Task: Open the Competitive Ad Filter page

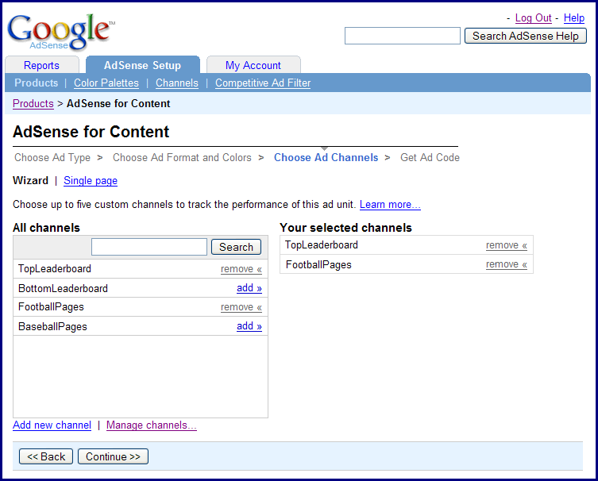Action: (263, 83)
